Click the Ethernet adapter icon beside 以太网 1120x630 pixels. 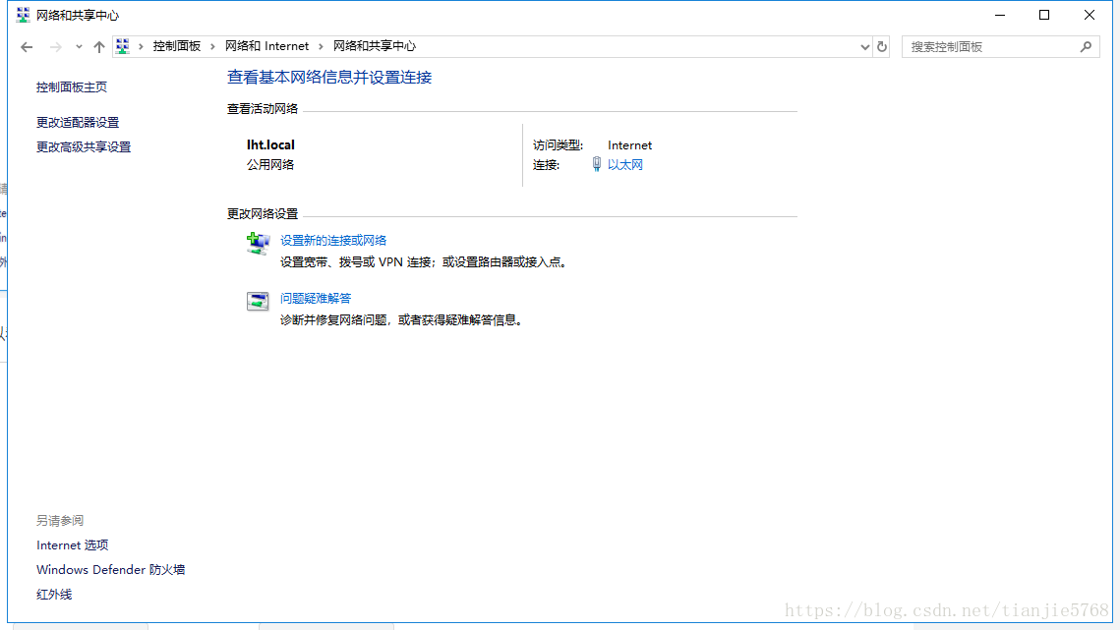tap(597, 164)
